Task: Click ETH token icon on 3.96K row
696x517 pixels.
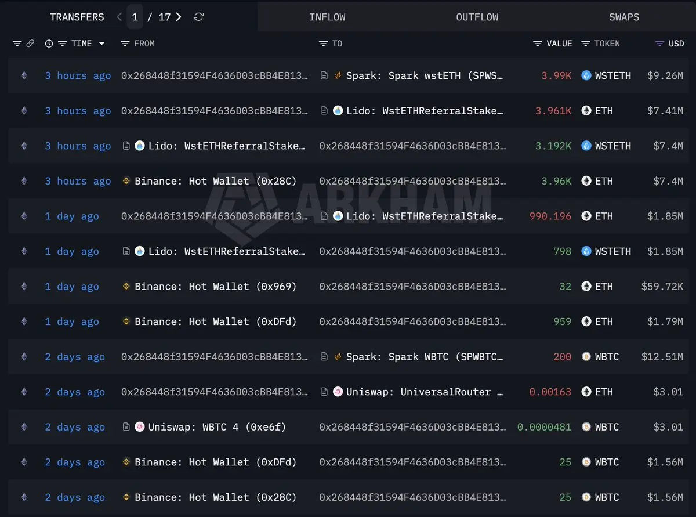Action: coord(586,180)
